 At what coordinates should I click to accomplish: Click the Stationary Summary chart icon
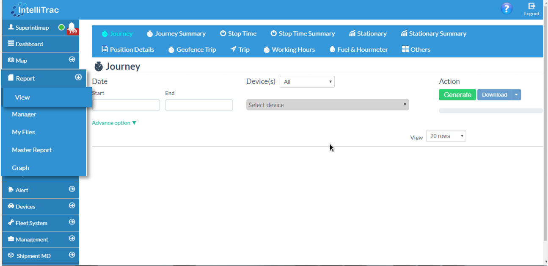pyautogui.click(x=404, y=33)
